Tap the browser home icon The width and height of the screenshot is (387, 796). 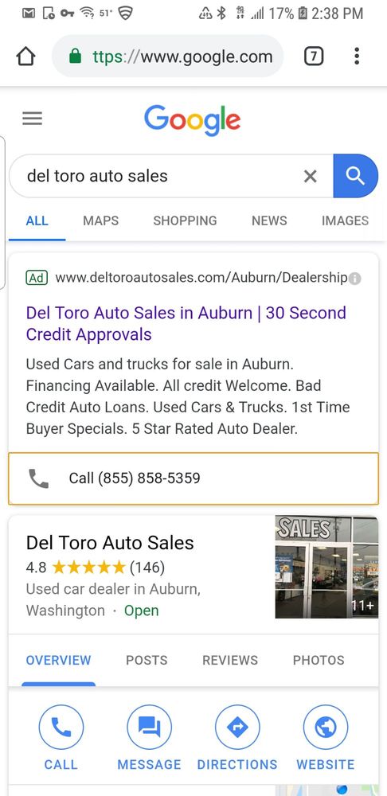(25, 57)
